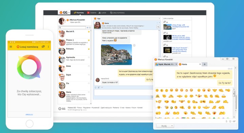
Task: Toggle favorite star for Maciek R.
Action: [x=89, y=31]
